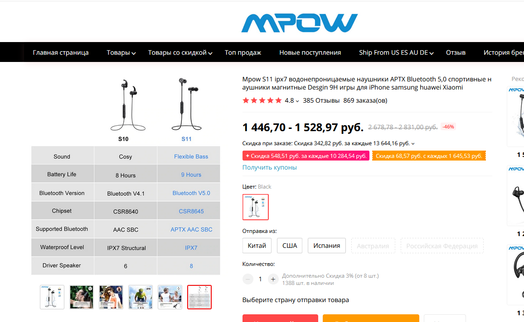524x322 pixels.
Task: Open the Ship From US ES AU DE dropdown
Action: [396, 52]
